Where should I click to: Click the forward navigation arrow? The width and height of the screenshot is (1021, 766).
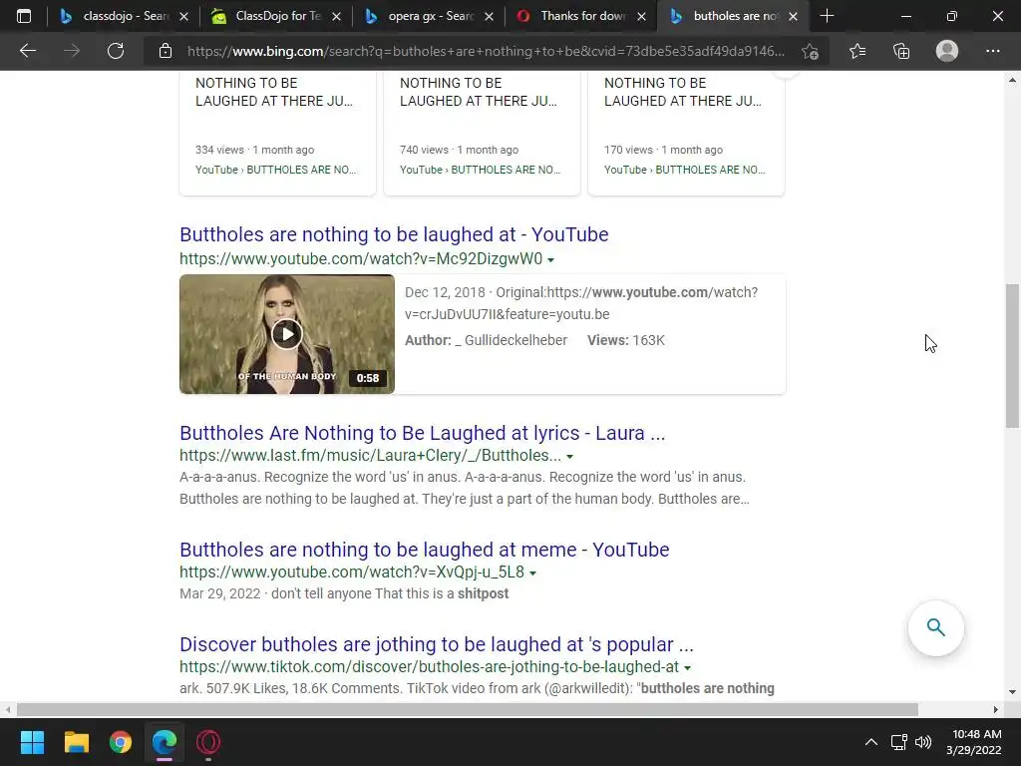pyautogui.click(x=72, y=51)
